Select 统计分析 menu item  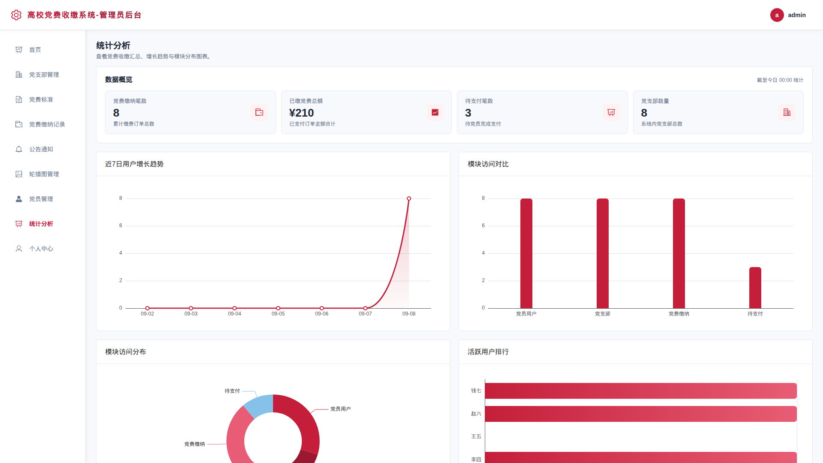[43, 224]
